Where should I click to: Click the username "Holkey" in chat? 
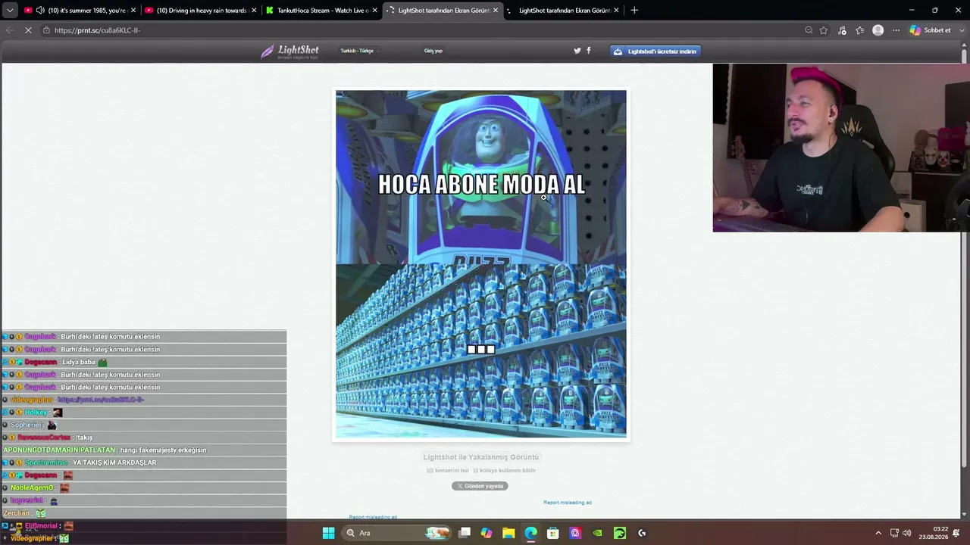[36, 413]
